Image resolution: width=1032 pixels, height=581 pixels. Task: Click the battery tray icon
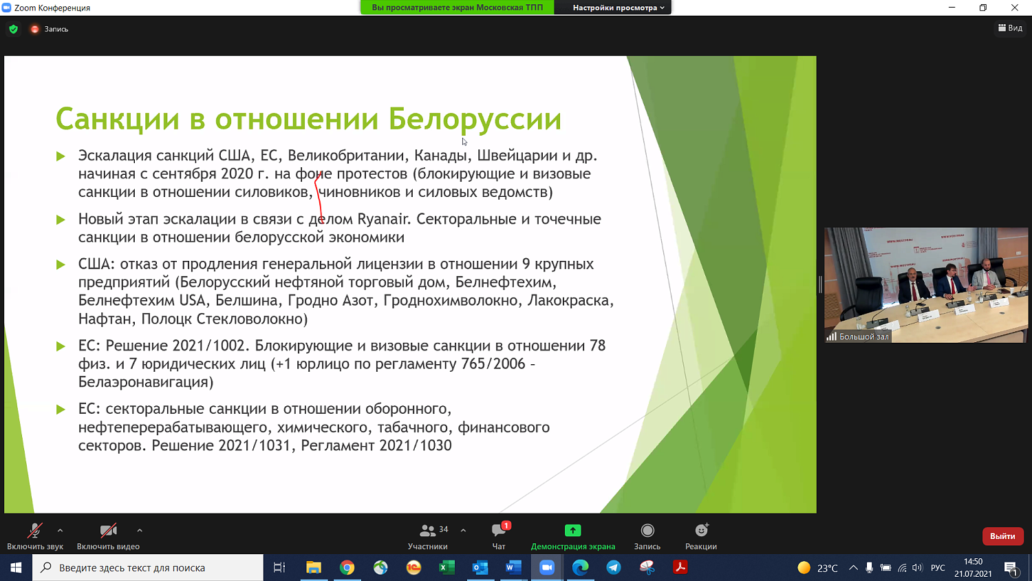click(885, 568)
